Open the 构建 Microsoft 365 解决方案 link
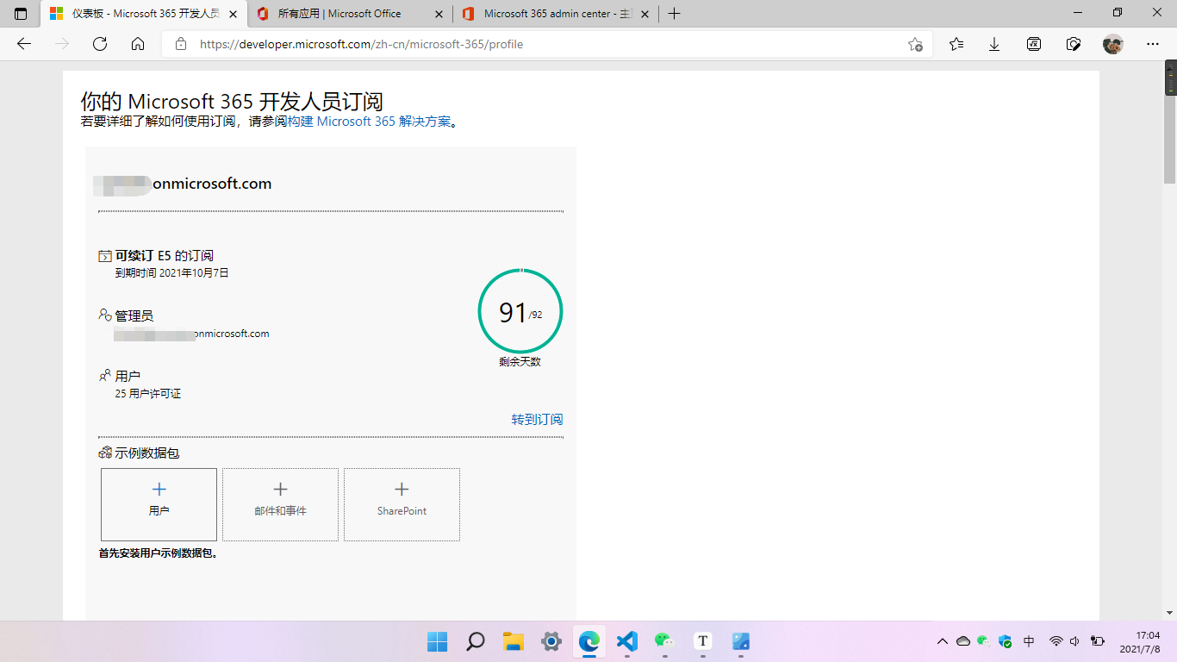The width and height of the screenshot is (1177, 662). click(x=369, y=122)
